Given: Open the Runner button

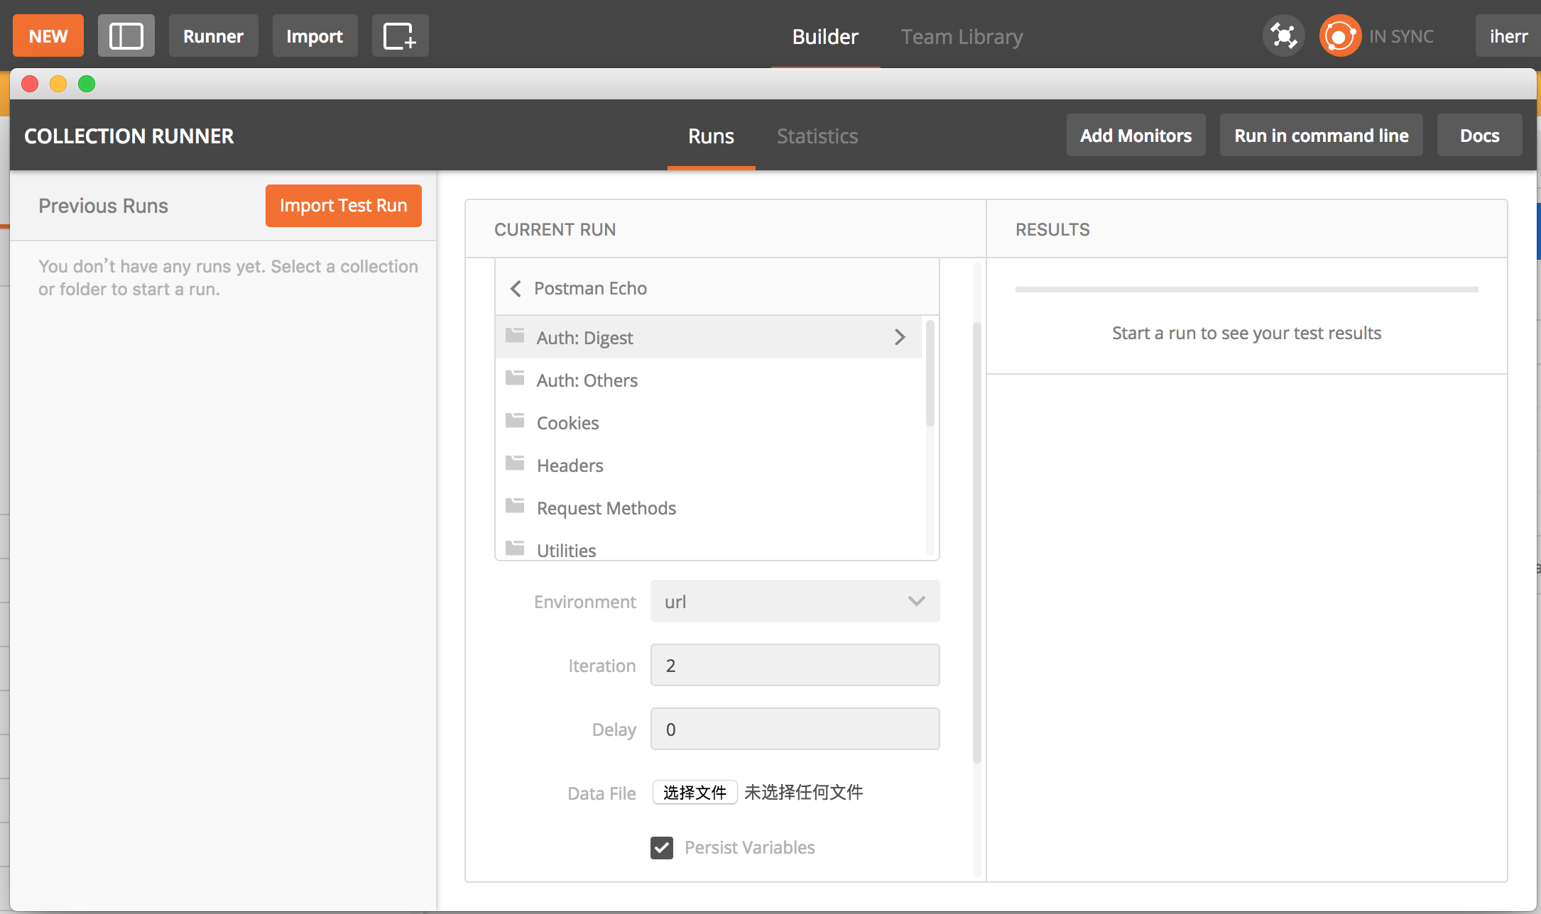Looking at the screenshot, I should click(213, 35).
